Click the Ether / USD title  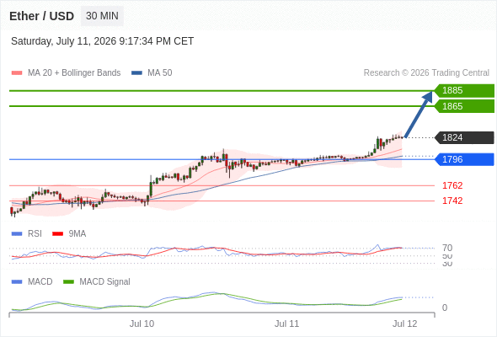click(x=41, y=16)
